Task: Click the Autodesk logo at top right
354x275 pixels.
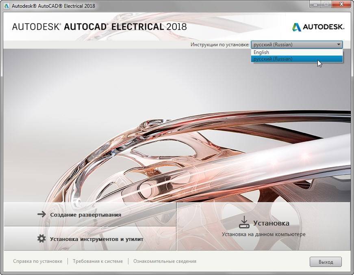Action: click(318, 27)
